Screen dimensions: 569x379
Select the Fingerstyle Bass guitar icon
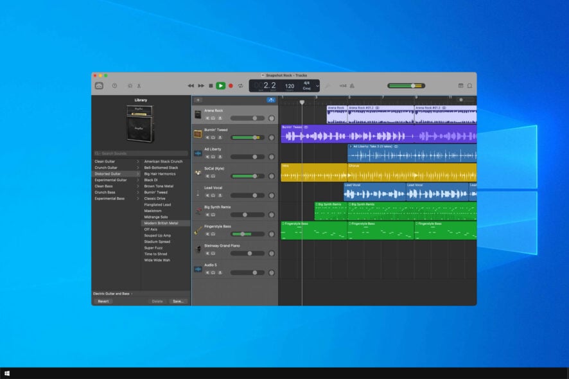click(x=198, y=231)
